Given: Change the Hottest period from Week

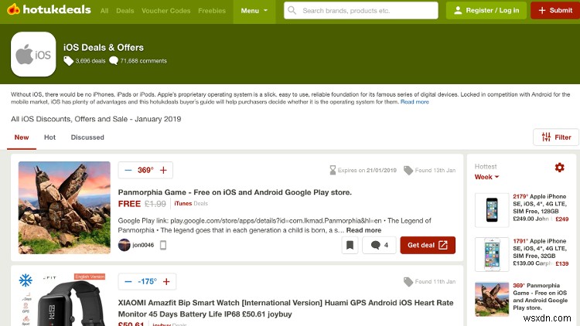Looking at the screenshot, I should tap(486, 177).
